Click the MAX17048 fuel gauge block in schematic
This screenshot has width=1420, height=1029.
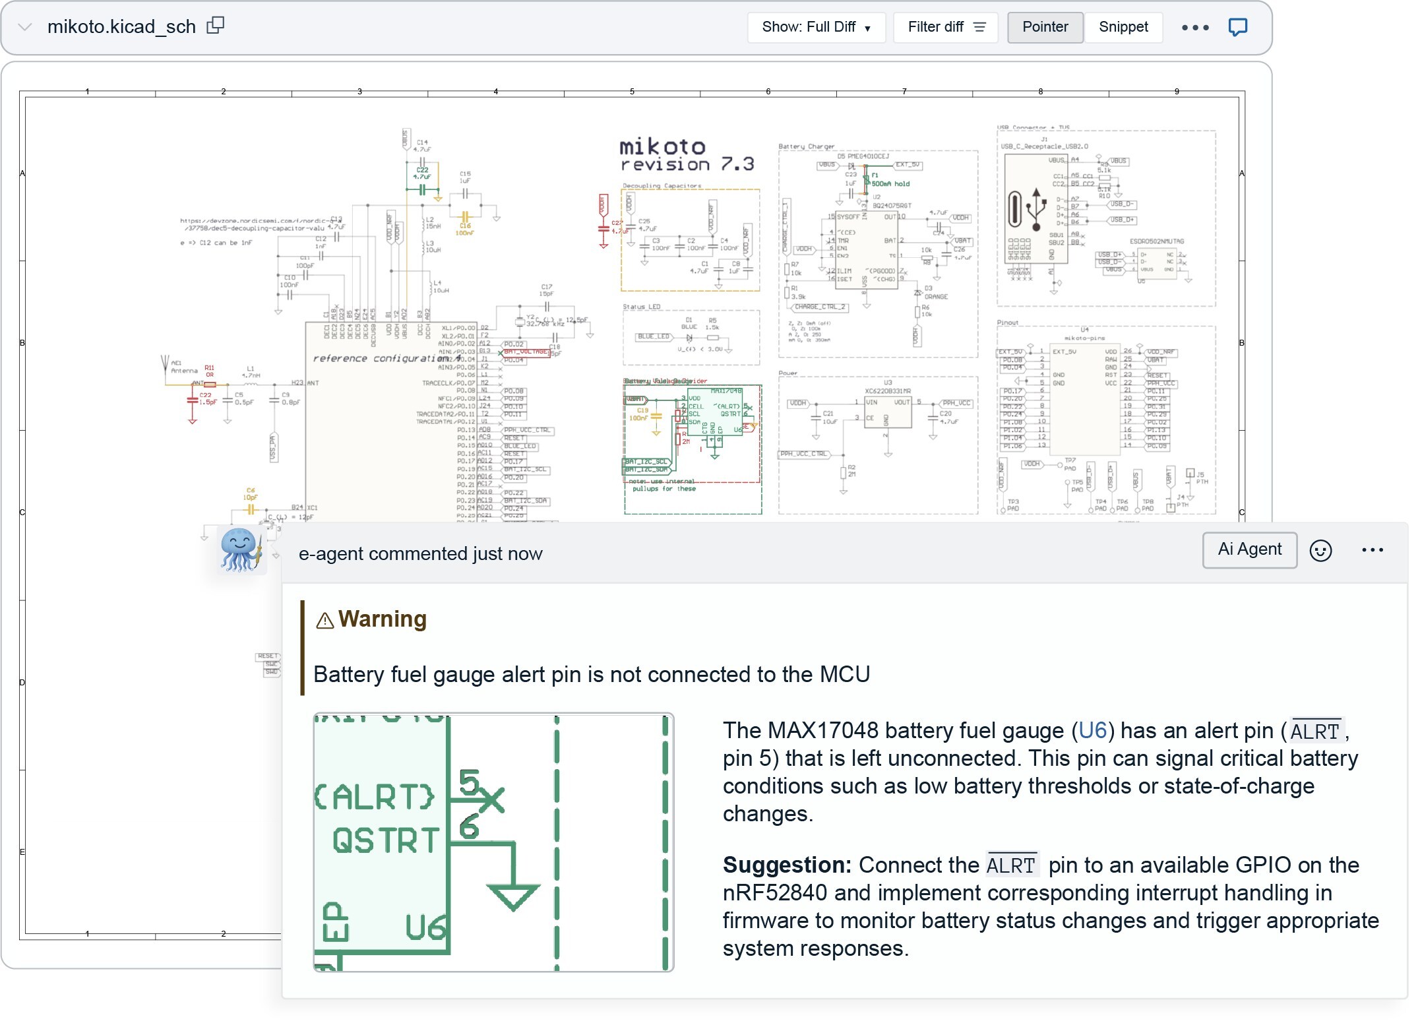point(716,413)
